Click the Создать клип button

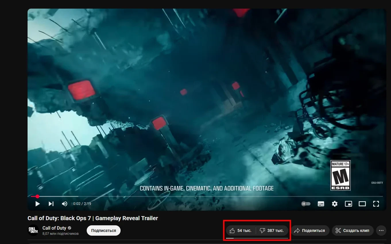[x=353, y=230]
